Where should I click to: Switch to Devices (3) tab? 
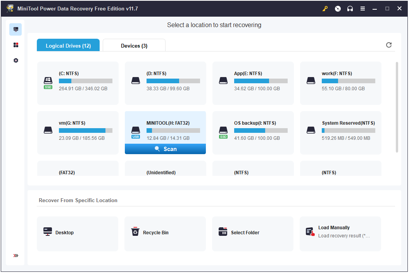coord(134,45)
